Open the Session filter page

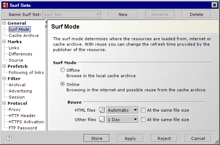click(x=17, y=97)
